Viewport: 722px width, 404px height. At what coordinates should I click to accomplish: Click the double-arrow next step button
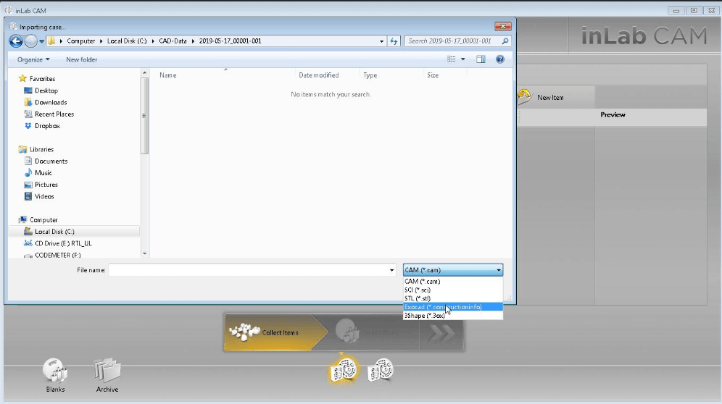tap(441, 333)
